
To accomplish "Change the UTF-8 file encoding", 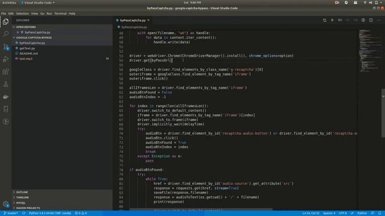I will pos(343,214).
